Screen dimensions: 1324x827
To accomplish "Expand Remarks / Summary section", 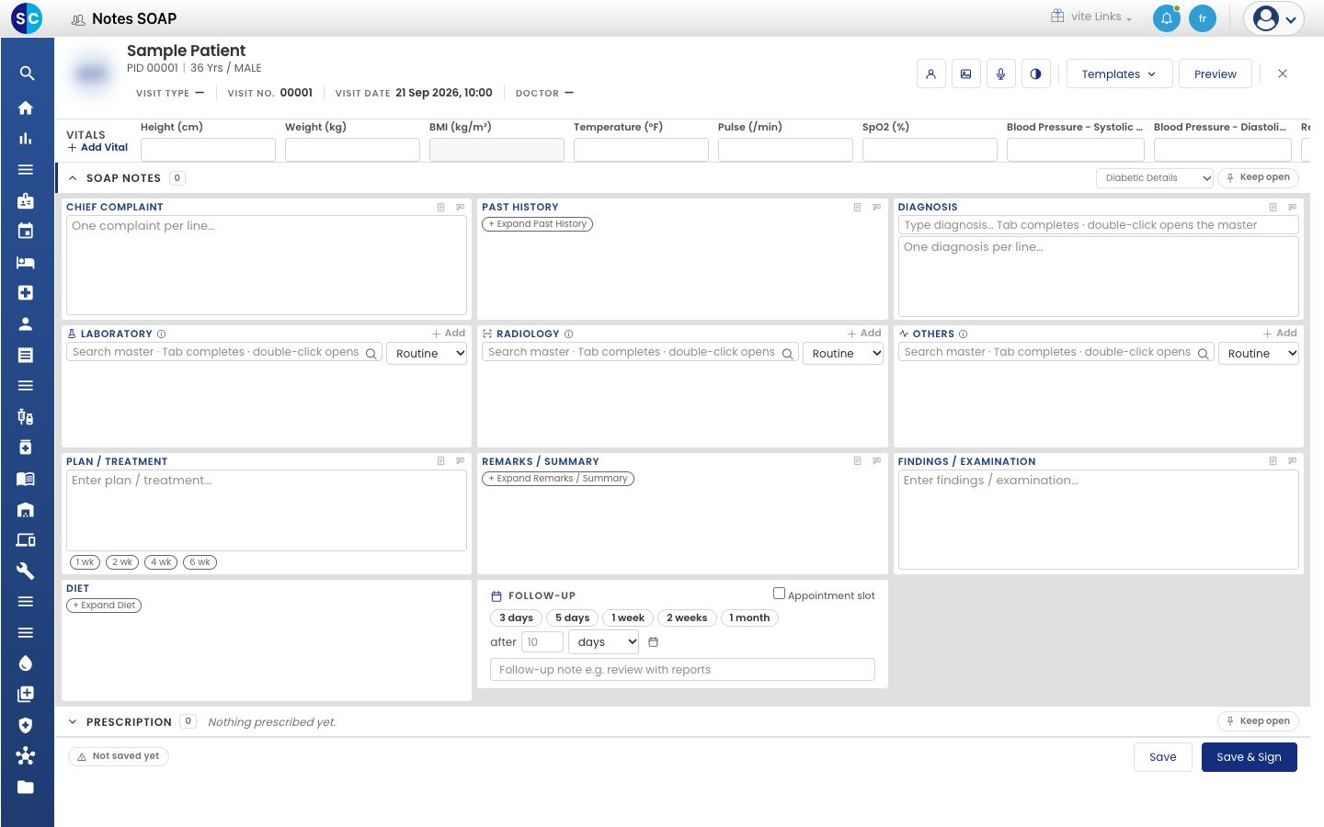I will point(558,479).
